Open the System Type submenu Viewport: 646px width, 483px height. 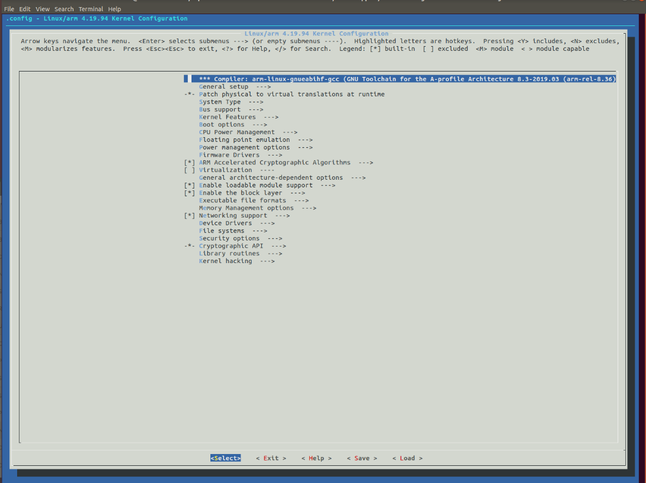pyautogui.click(x=231, y=102)
